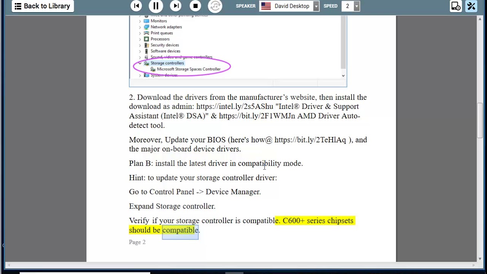
Task: Click the horizontal scrollbar right arrow
Action: 474,265
